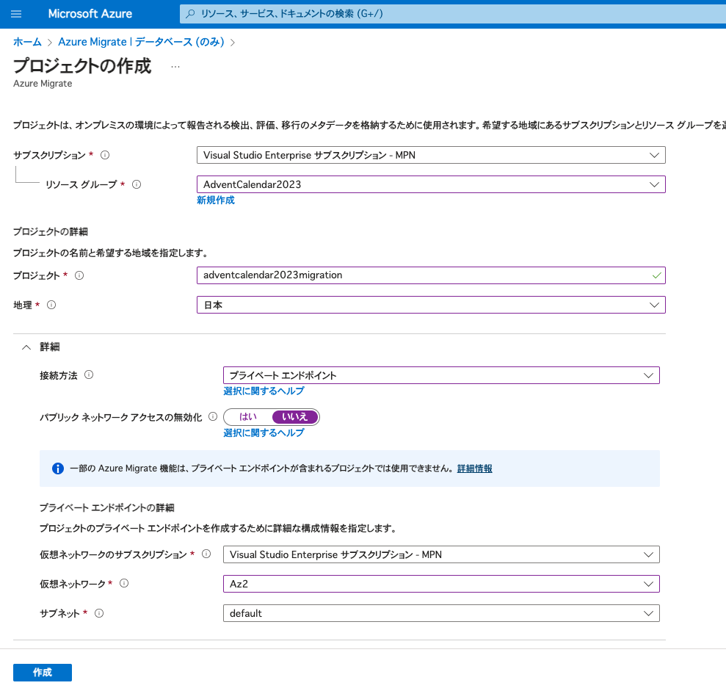726x691 pixels.
Task: Open 詳細情報 link in the info banner
Action: (474, 468)
